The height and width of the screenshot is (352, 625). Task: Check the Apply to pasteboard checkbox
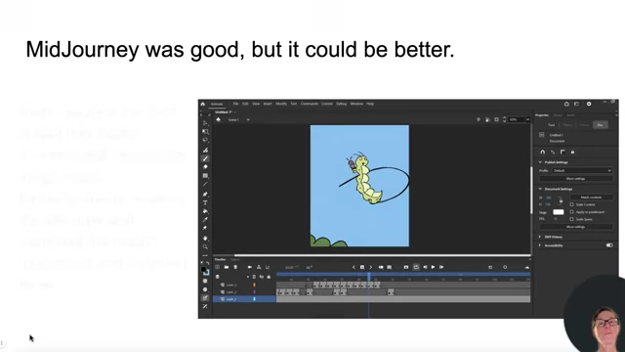click(x=571, y=212)
